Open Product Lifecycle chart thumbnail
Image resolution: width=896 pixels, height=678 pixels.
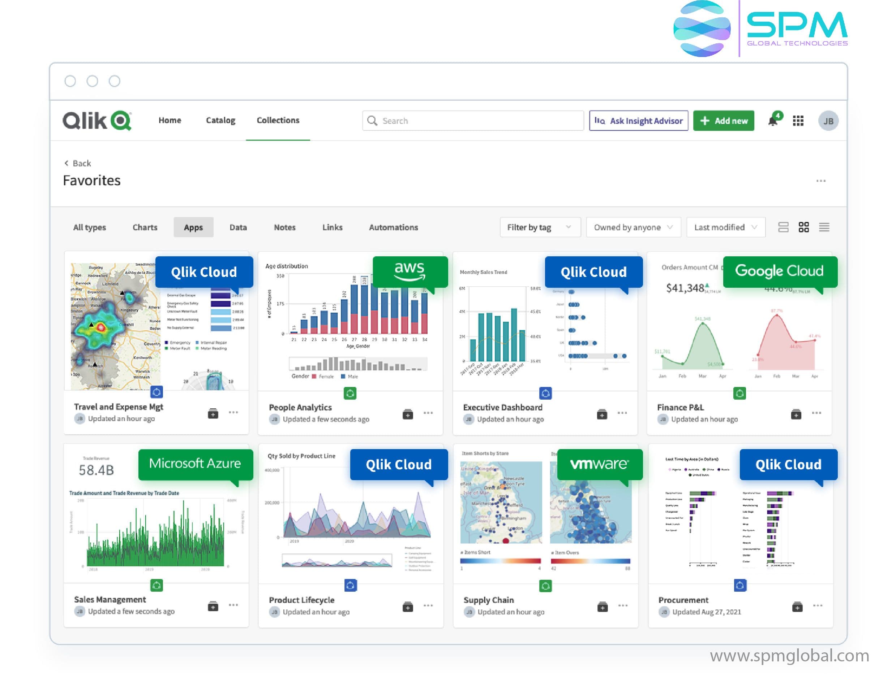351,514
